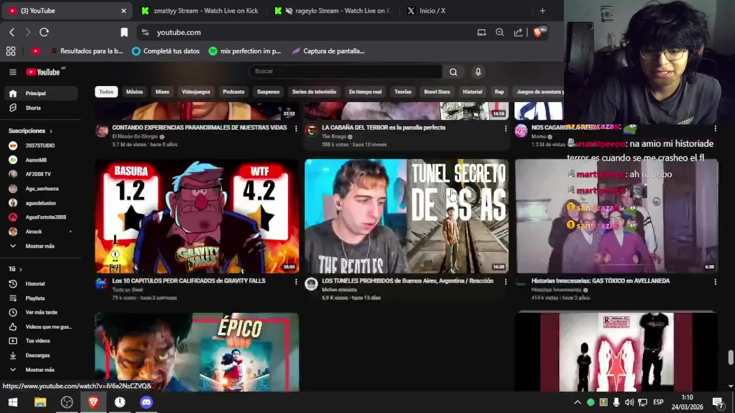Reload the page with the refresh icon
The image size is (735, 413).
44,32
